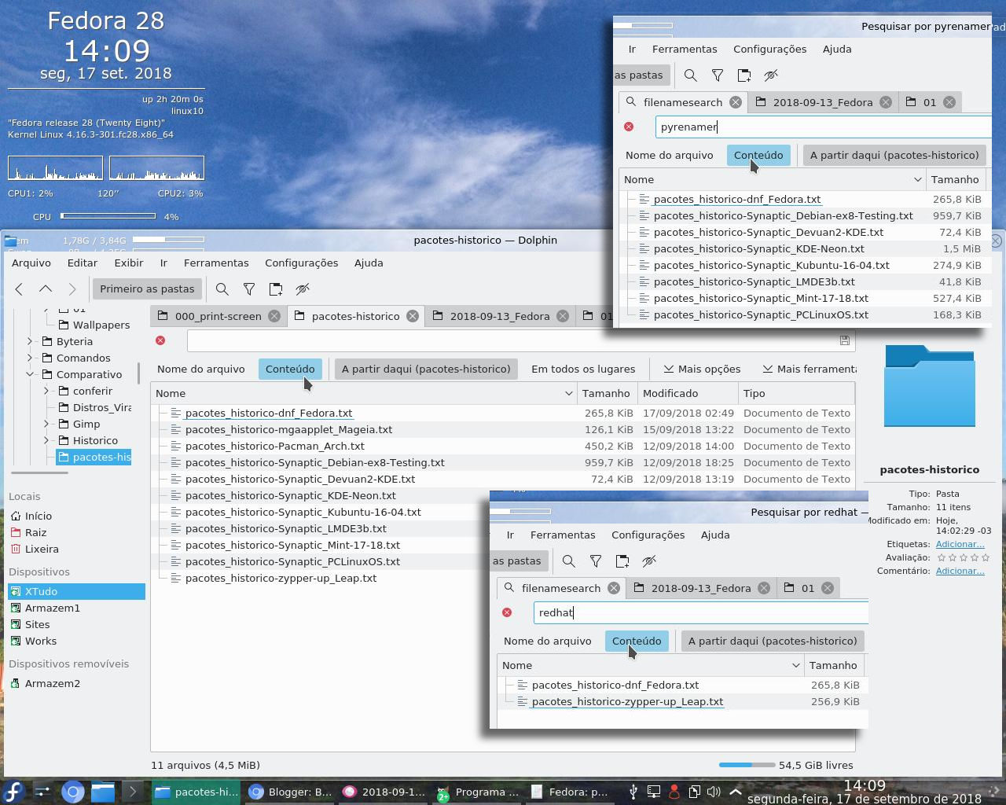Click 'Adicionar...' link next to Comentário
The width and height of the screenshot is (1006, 805).
(960, 571)
